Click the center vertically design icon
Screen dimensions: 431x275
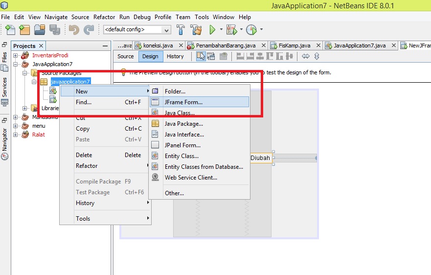click(289, 56)
